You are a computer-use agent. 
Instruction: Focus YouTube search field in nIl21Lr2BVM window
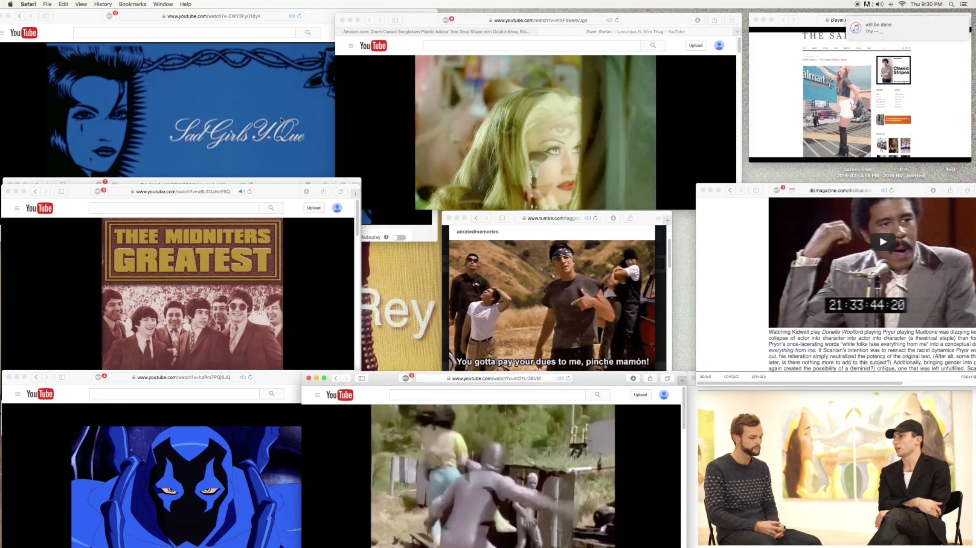point(487,395)
